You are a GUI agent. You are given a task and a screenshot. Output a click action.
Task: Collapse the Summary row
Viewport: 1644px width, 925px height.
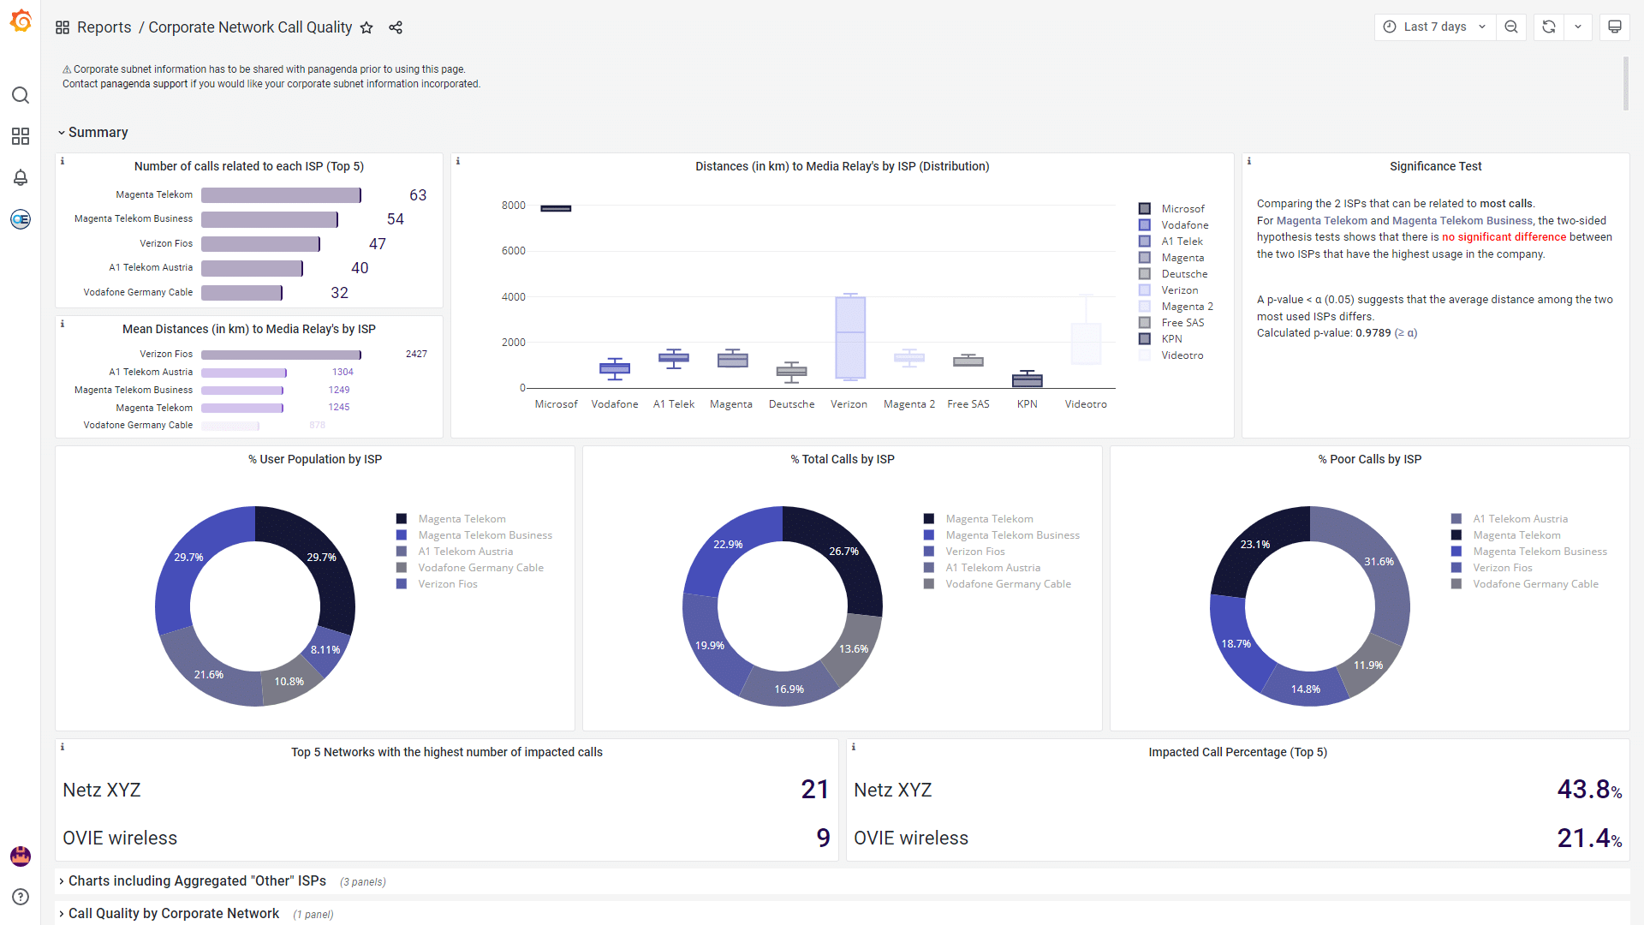click(98, 133)
